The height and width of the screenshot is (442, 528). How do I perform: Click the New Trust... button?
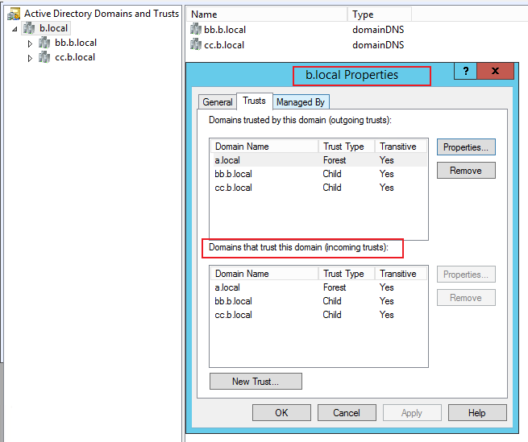point(256,382)
